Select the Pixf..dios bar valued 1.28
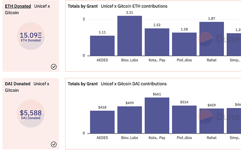The width and height of the screenshot is (241, 150). (x=184, y=44)
